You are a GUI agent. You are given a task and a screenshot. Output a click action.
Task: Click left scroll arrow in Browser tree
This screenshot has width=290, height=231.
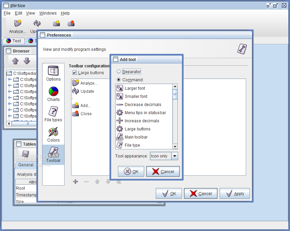pyautogui.click(x=9, y=123)
